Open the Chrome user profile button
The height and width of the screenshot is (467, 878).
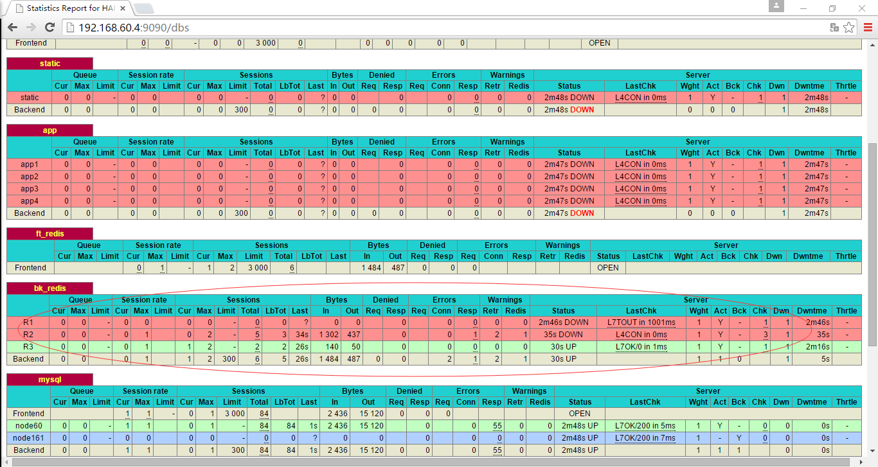pyautogui.click(x=777, y=6)
